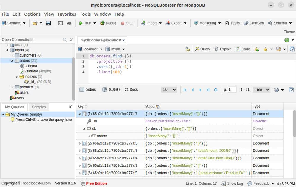Click the Export toolbar button
This screenshot has height=187, width=296.
click(173, 23)
